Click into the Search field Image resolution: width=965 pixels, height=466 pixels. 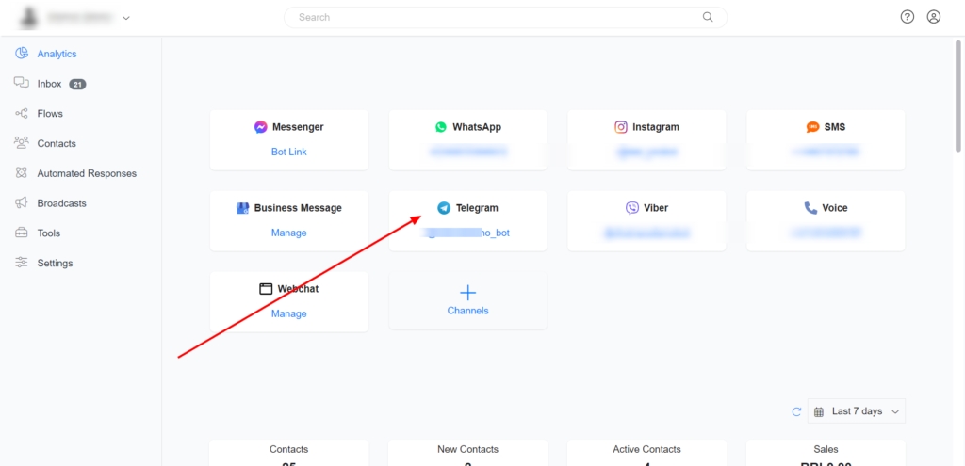point(490,17)
